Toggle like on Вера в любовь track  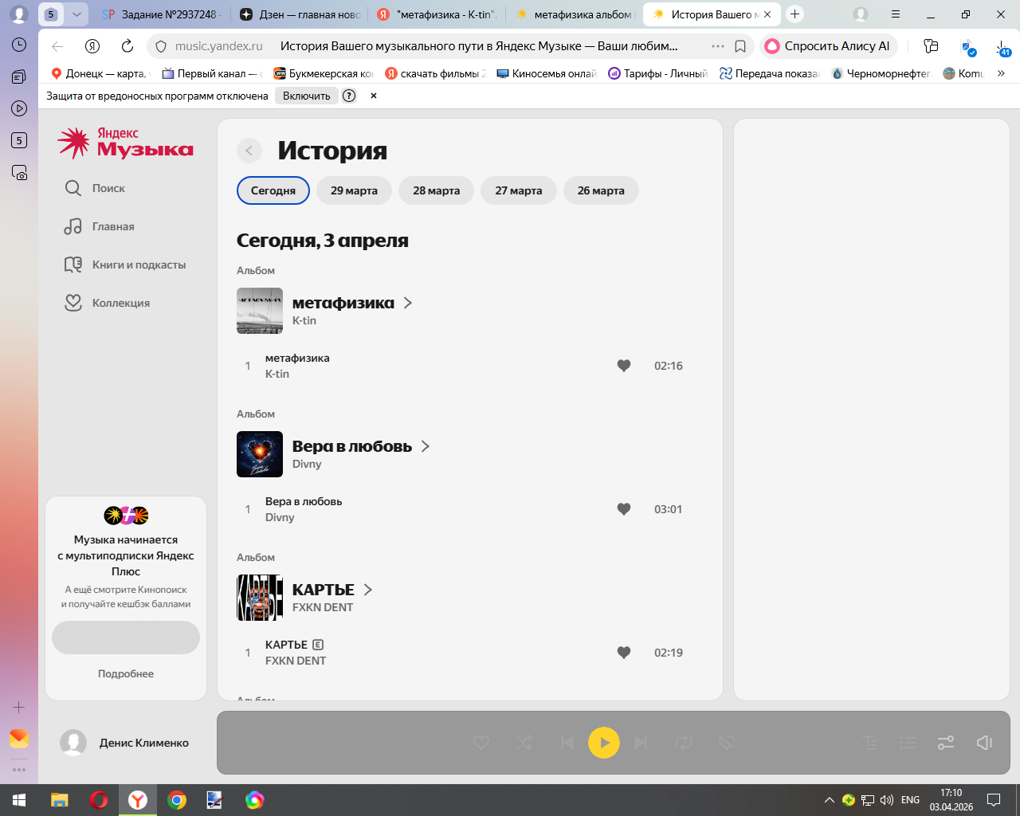tap(624, 509)
